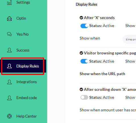Click Show option in After scrolling row
Image resolution: width=136 pixels, height=123 pixels.
(130, 97)
